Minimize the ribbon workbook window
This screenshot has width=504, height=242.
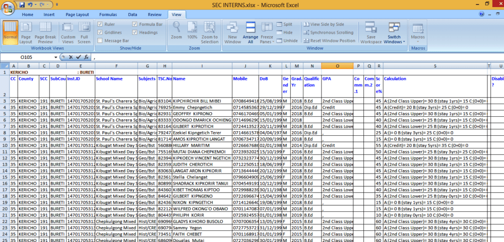click(489, 14)
